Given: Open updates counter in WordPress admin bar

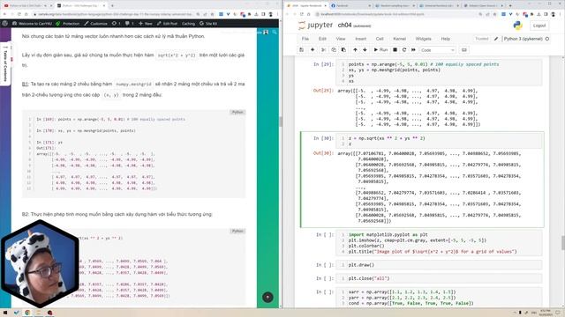Looking at the screenshot, I should click(x=116, y=24).
